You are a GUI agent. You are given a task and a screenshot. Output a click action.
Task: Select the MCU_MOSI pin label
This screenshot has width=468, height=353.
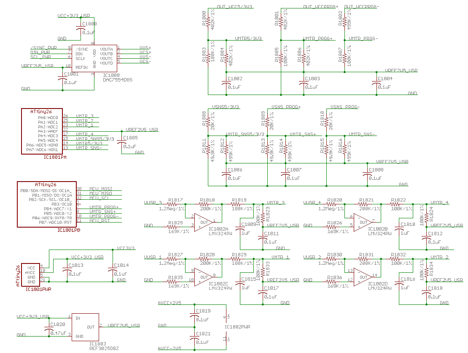click(101, 189)
